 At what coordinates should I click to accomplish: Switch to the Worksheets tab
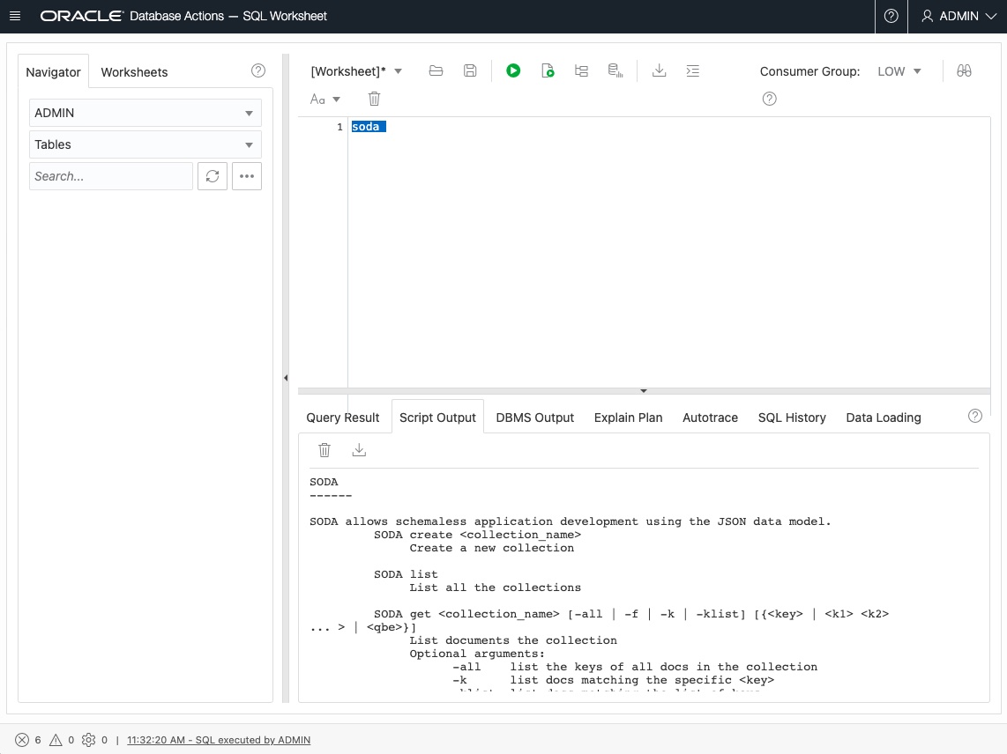(134, 72)
